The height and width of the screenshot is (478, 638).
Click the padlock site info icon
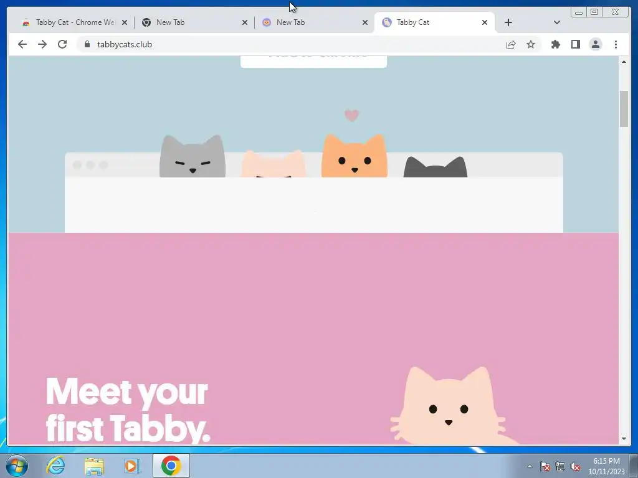pos(87,44)
